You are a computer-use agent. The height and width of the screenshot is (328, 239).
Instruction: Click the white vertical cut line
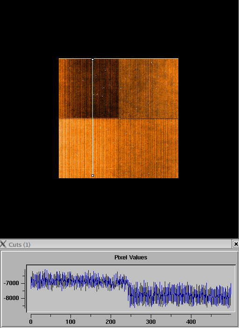point(93,118)
